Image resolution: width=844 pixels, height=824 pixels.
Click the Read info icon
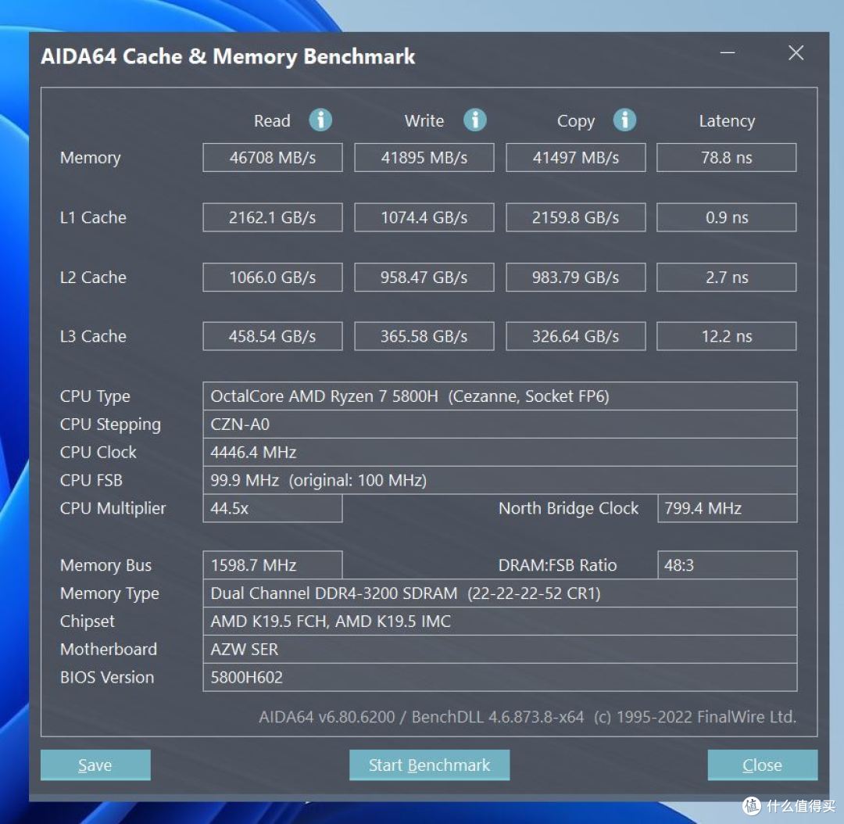(x=320, y=120)
